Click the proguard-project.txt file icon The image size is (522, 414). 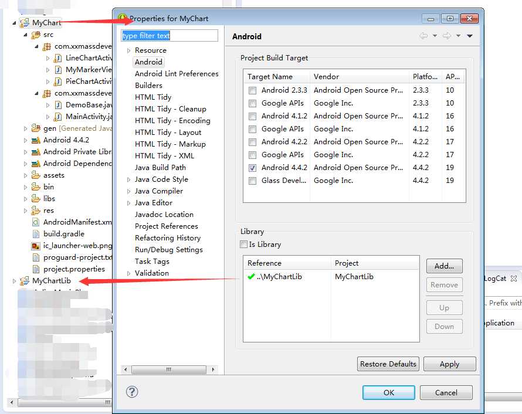coord(36,257)
